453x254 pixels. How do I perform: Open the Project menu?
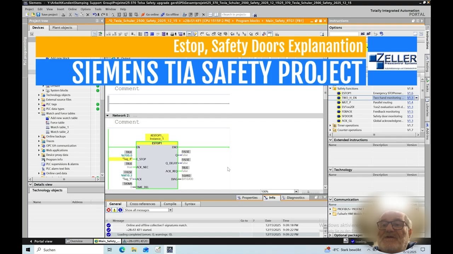tap(29, 9)
